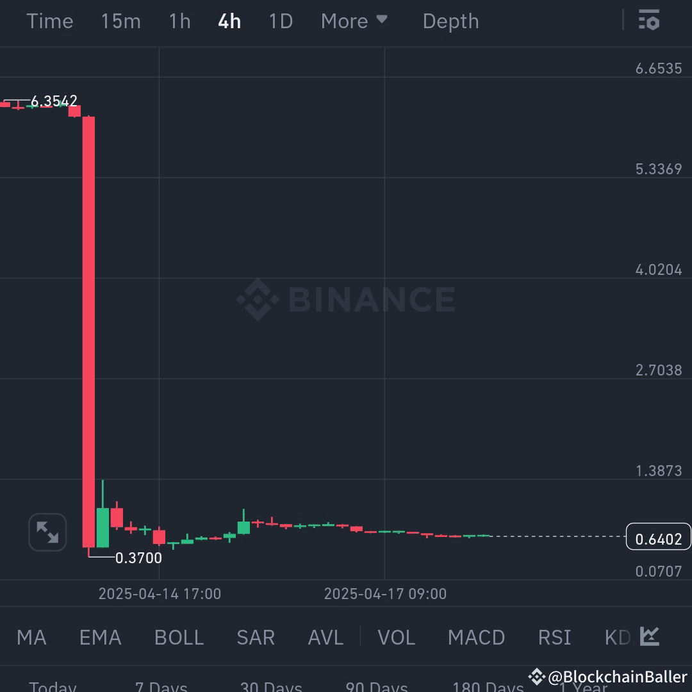Screen dimensions: 692x692
Task: Toggle the EMA indicator
Action: [x=100, y=636]
